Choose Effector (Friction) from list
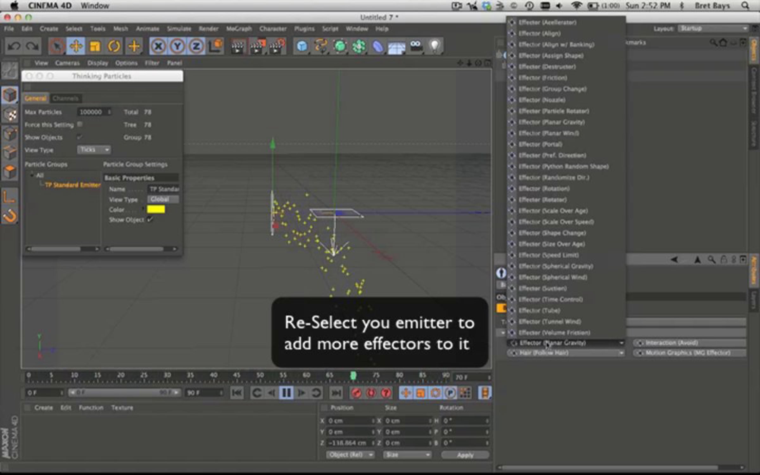The height and width of the screenshot is (475, 760). click(x=566, y=78)
